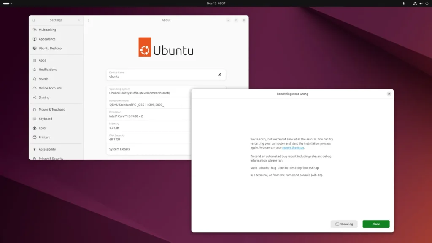The image size is (432, 243).
Task: Select Mouse & Touchpad in sidebar
Action: [52, 110]
